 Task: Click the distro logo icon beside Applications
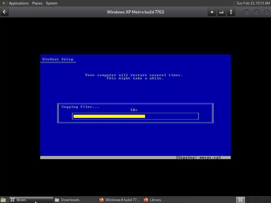point(5,3)
